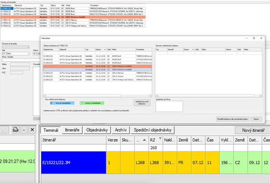Select Hronov Vykládka row in dialog table

(97, 76)
